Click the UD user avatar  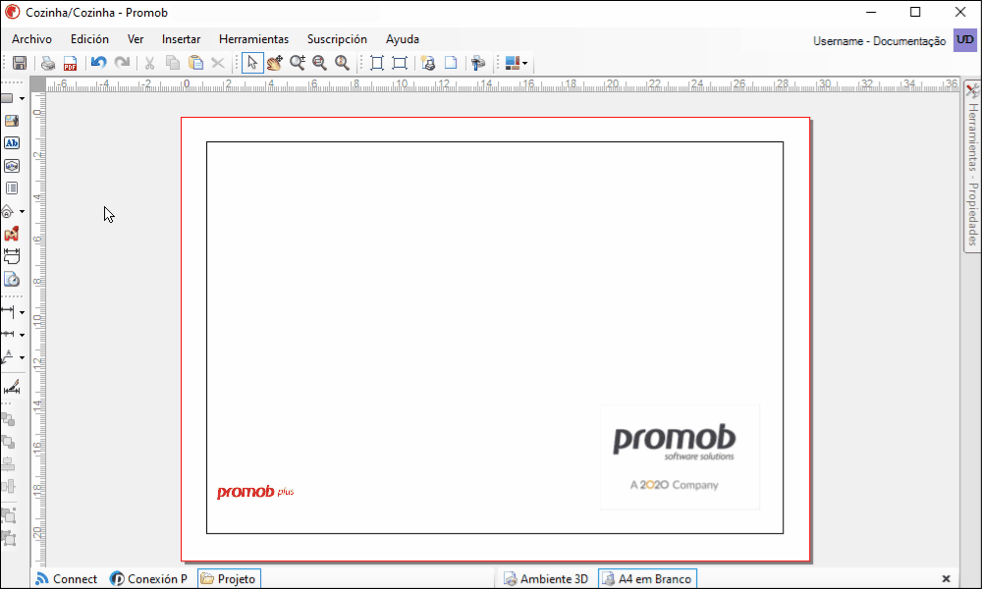pyautogui.click(x=965, y=40)
